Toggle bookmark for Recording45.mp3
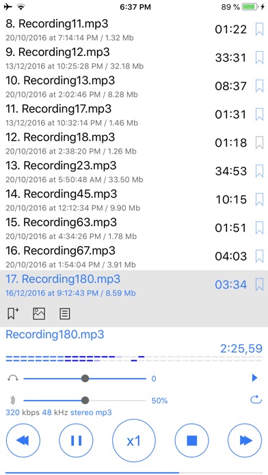Screen dimensions: 268x475 pos(259,200)
